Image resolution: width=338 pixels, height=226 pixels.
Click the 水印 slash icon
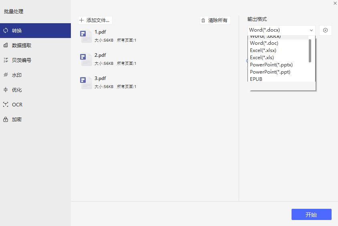(x=6, y=75)
